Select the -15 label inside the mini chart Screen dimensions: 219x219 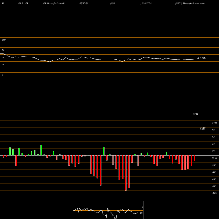pos(141,208)
